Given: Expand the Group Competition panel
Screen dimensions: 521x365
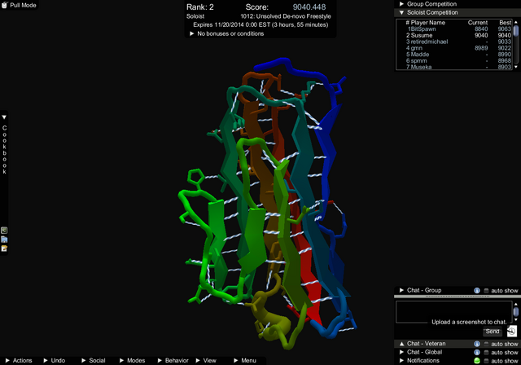Looking at the screenshot, I should click(401, 4).
